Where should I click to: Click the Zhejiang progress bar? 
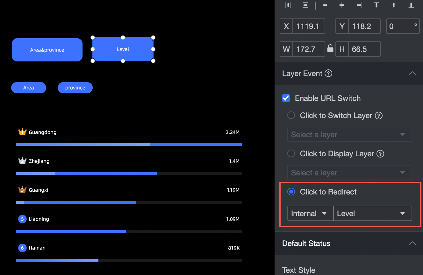tap(129, 173)
